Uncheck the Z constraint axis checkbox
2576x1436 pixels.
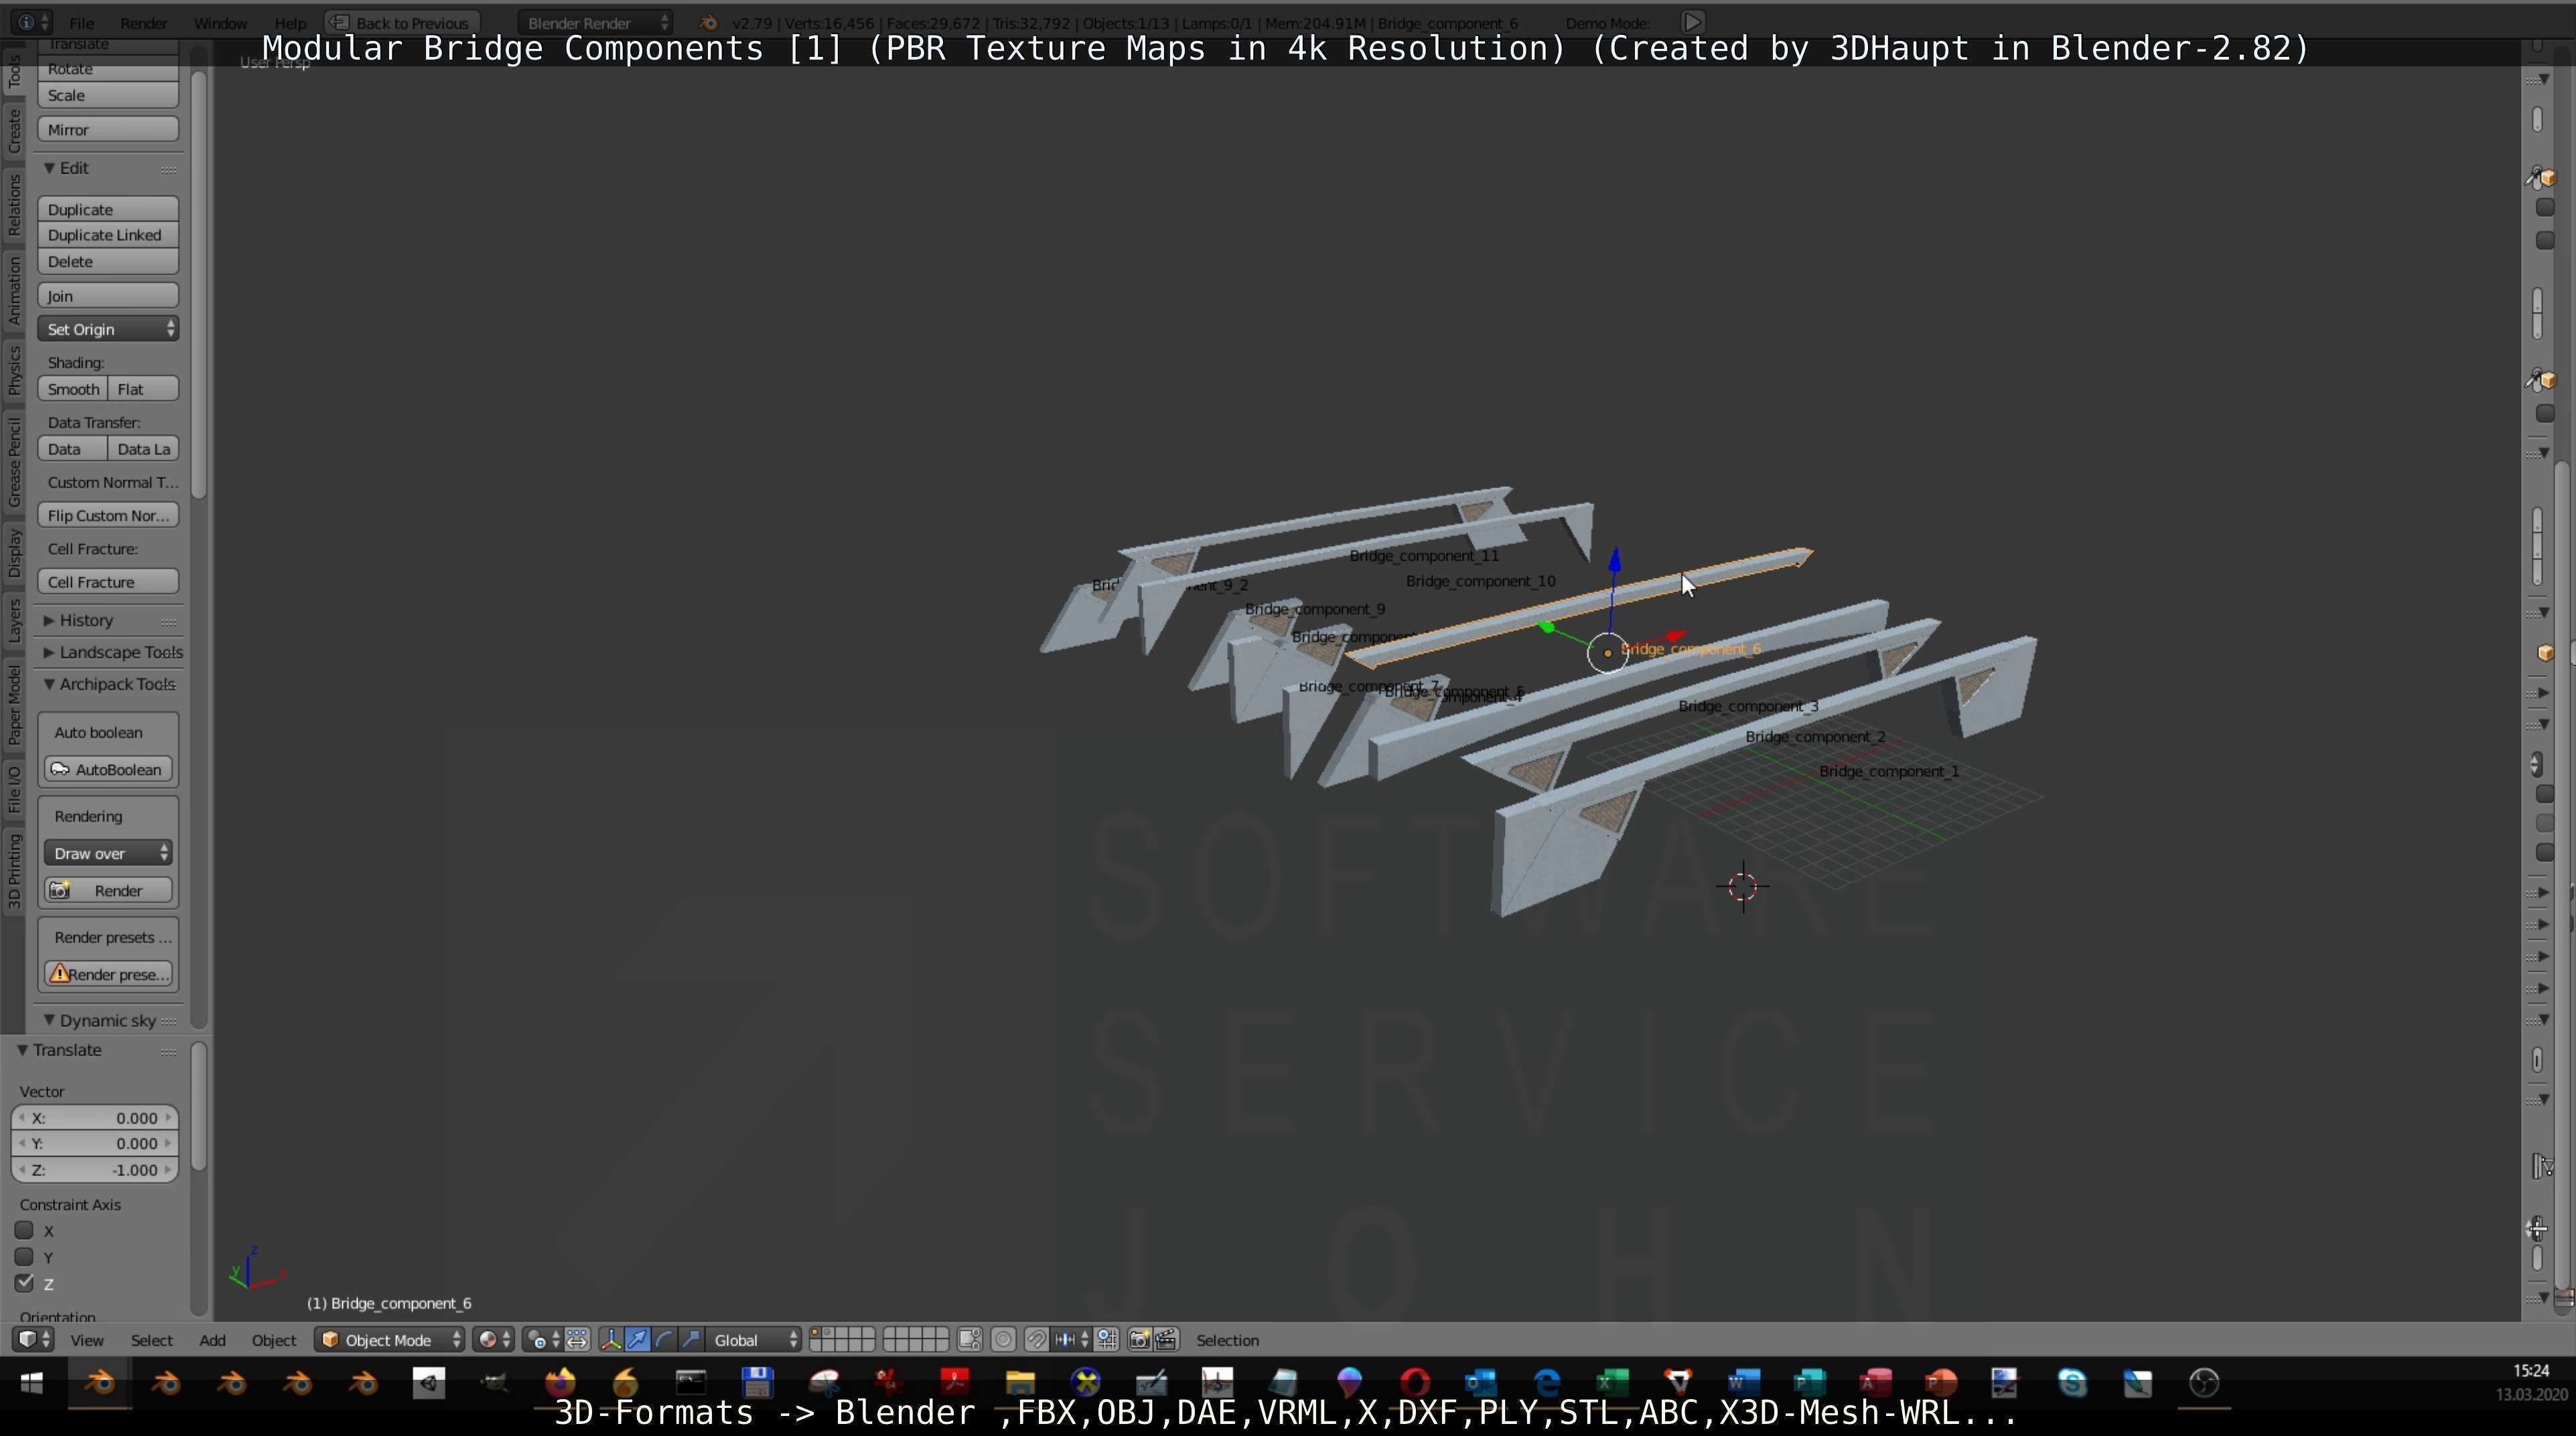24,1283
